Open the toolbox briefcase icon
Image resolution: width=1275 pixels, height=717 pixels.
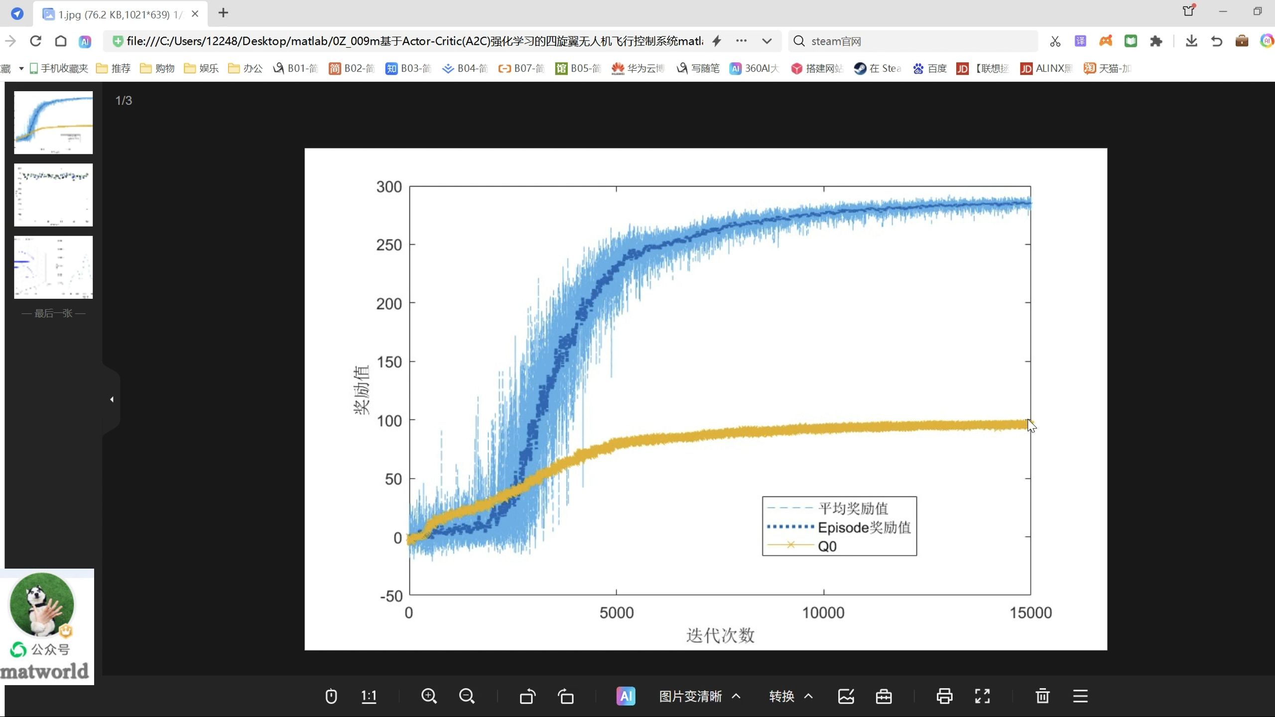[x=884, y=696]
